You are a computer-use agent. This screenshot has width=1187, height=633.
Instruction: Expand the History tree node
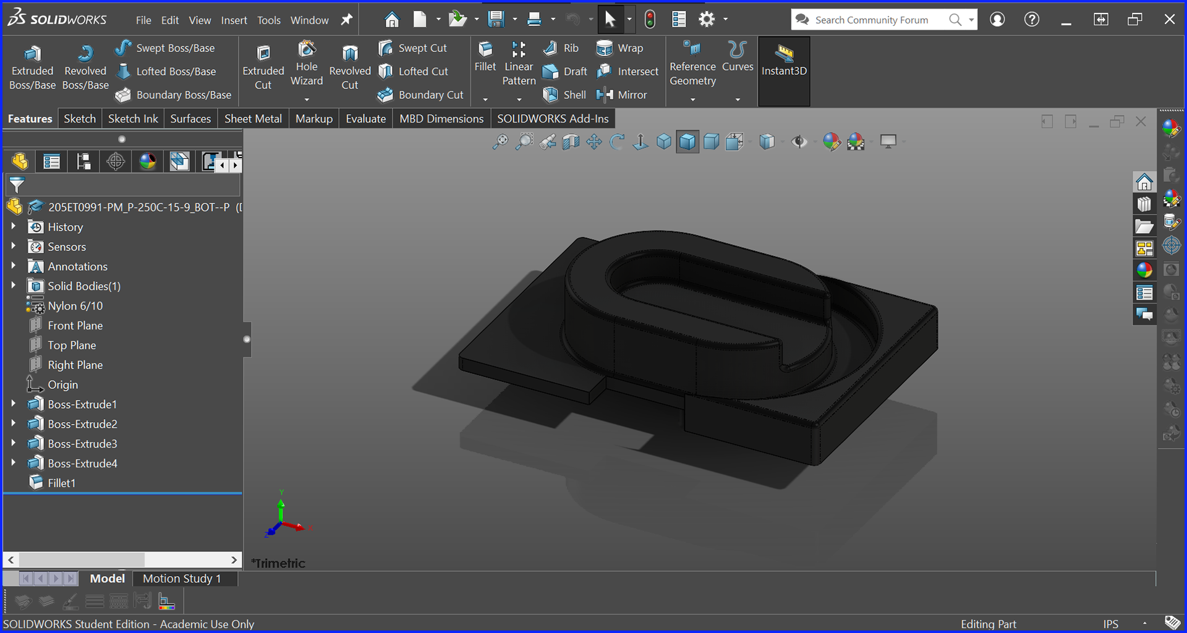click(x=13, y=227)
